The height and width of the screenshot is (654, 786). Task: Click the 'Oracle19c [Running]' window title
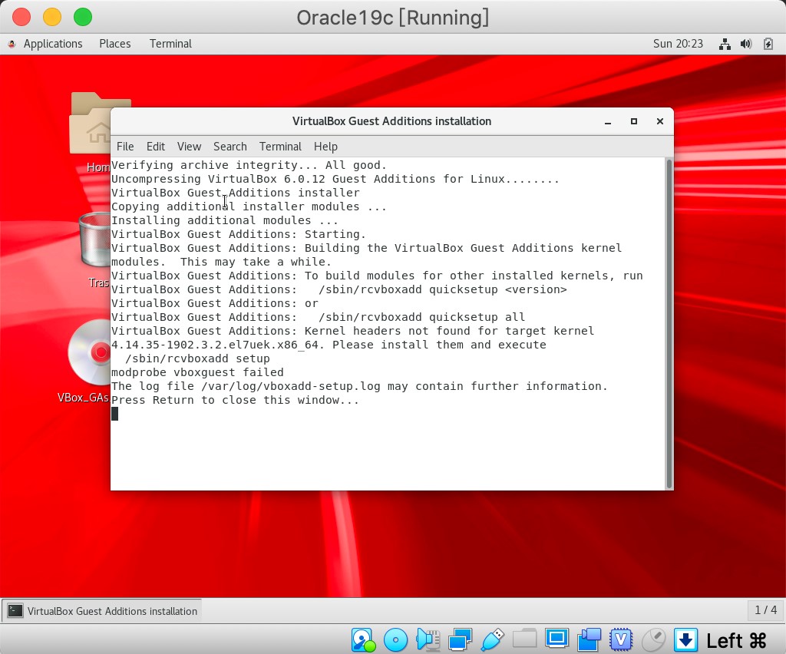tap(392, 18)
